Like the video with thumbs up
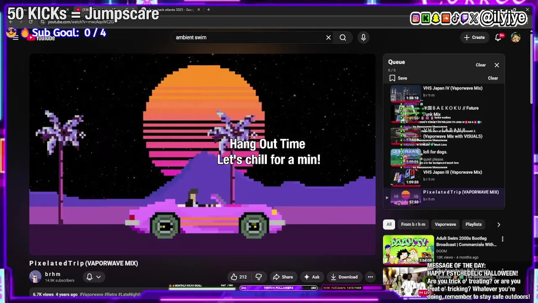 tap(238, 277)
